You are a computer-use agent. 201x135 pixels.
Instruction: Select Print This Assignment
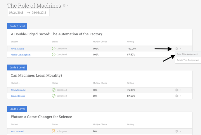(x=187, y=54)
